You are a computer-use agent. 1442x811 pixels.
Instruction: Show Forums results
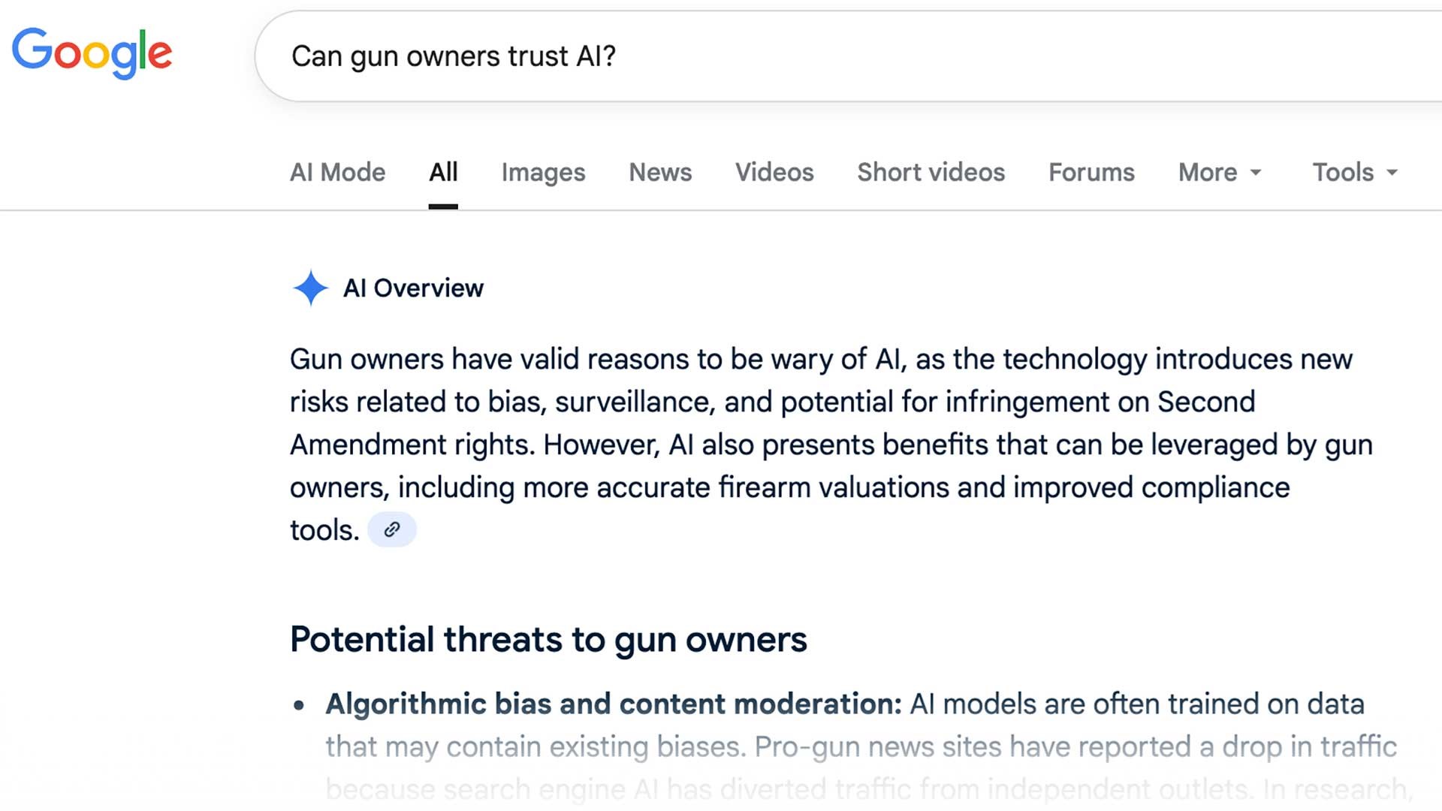[1091, 173]
